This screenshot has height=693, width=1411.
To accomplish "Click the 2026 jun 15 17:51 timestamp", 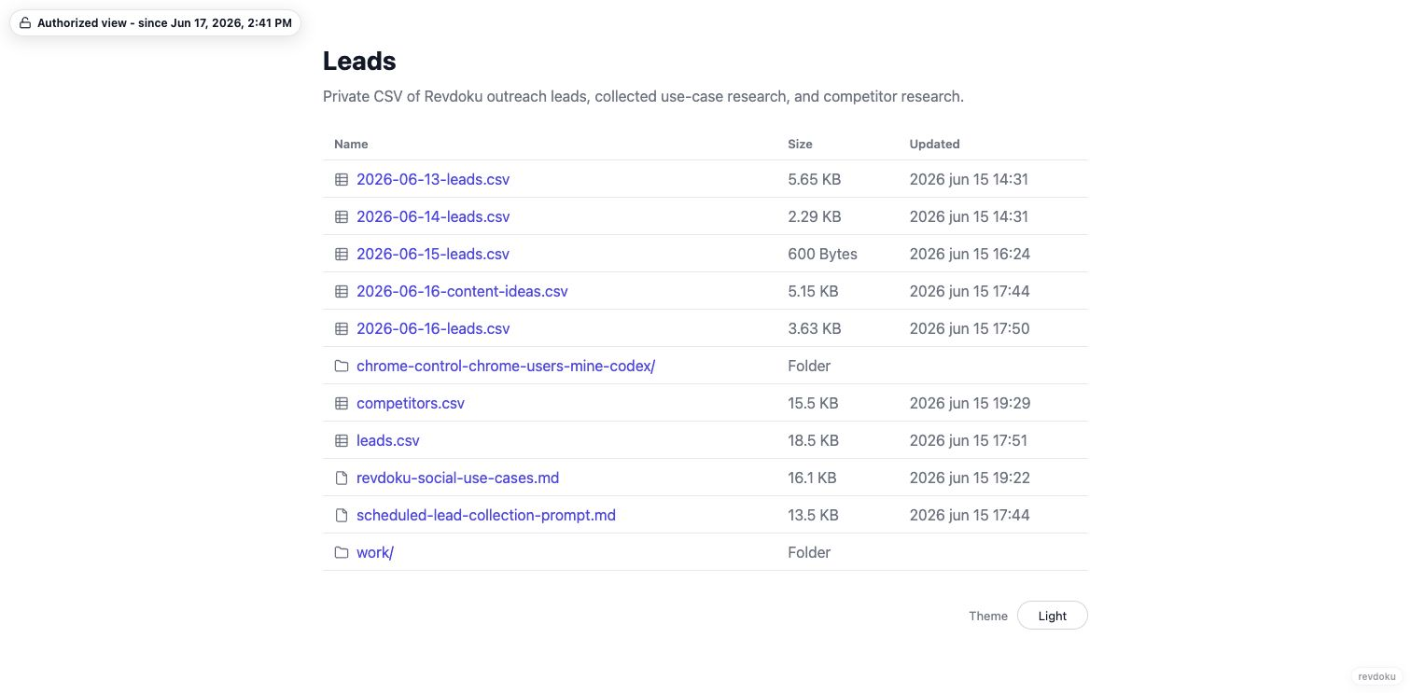I will 970,440.
